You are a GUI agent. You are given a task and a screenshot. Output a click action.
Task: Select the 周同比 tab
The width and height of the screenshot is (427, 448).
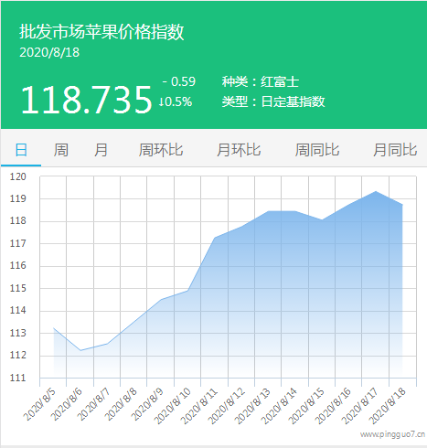[317, 150]
